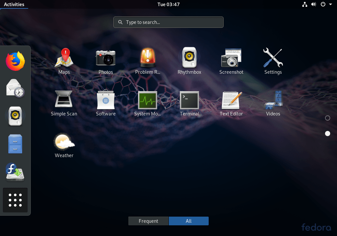Launch Rhythmbox from the dash
337x236 pixels.
coord(15,116)
